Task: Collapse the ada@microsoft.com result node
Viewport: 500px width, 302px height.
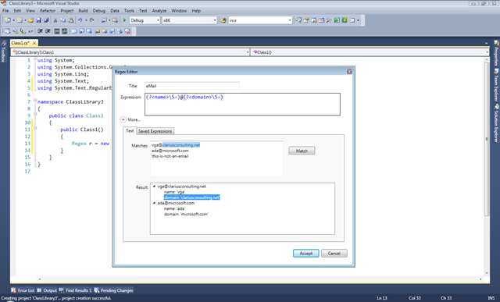Action: click(154, 203)
